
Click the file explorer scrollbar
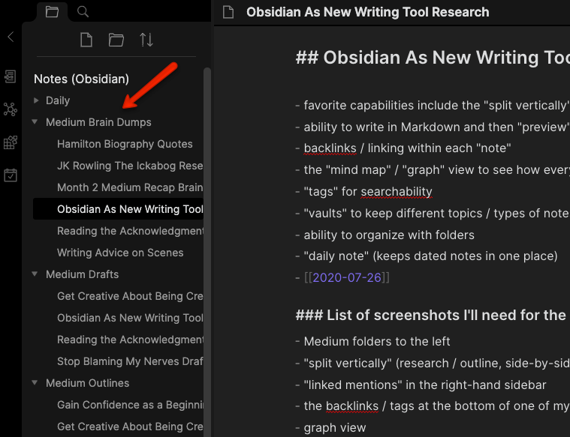tap(207, 252)
